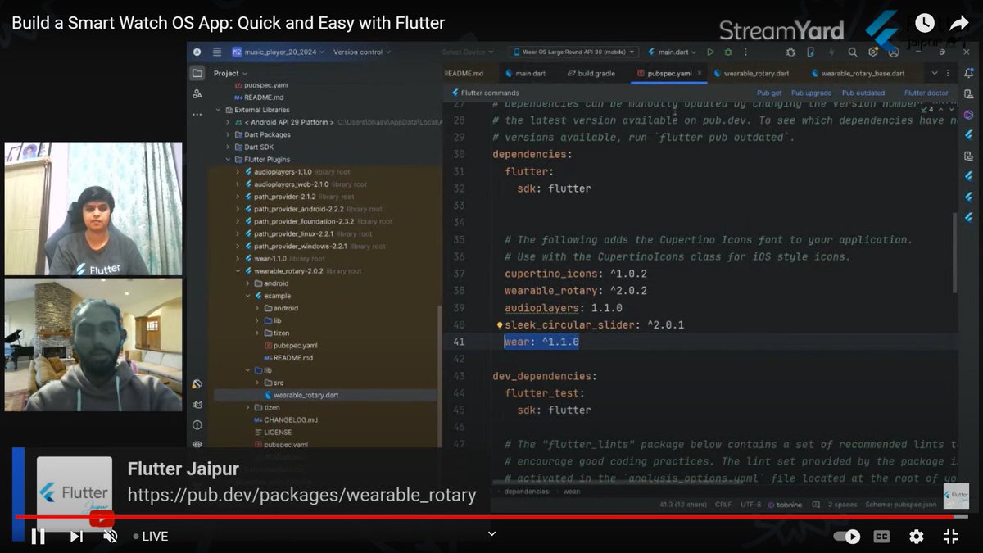The height and width of the screenshot is (553, 983).
Task: Open the Structure tool window icon
Action: 197,94
